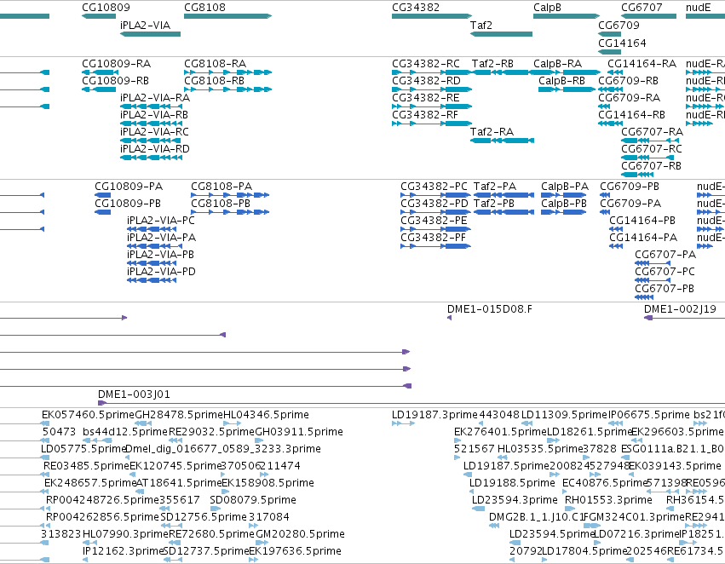Viewport: 725px width, 564px height.
Task: Open EST LD19188.5prime
Action: [512, 482]
